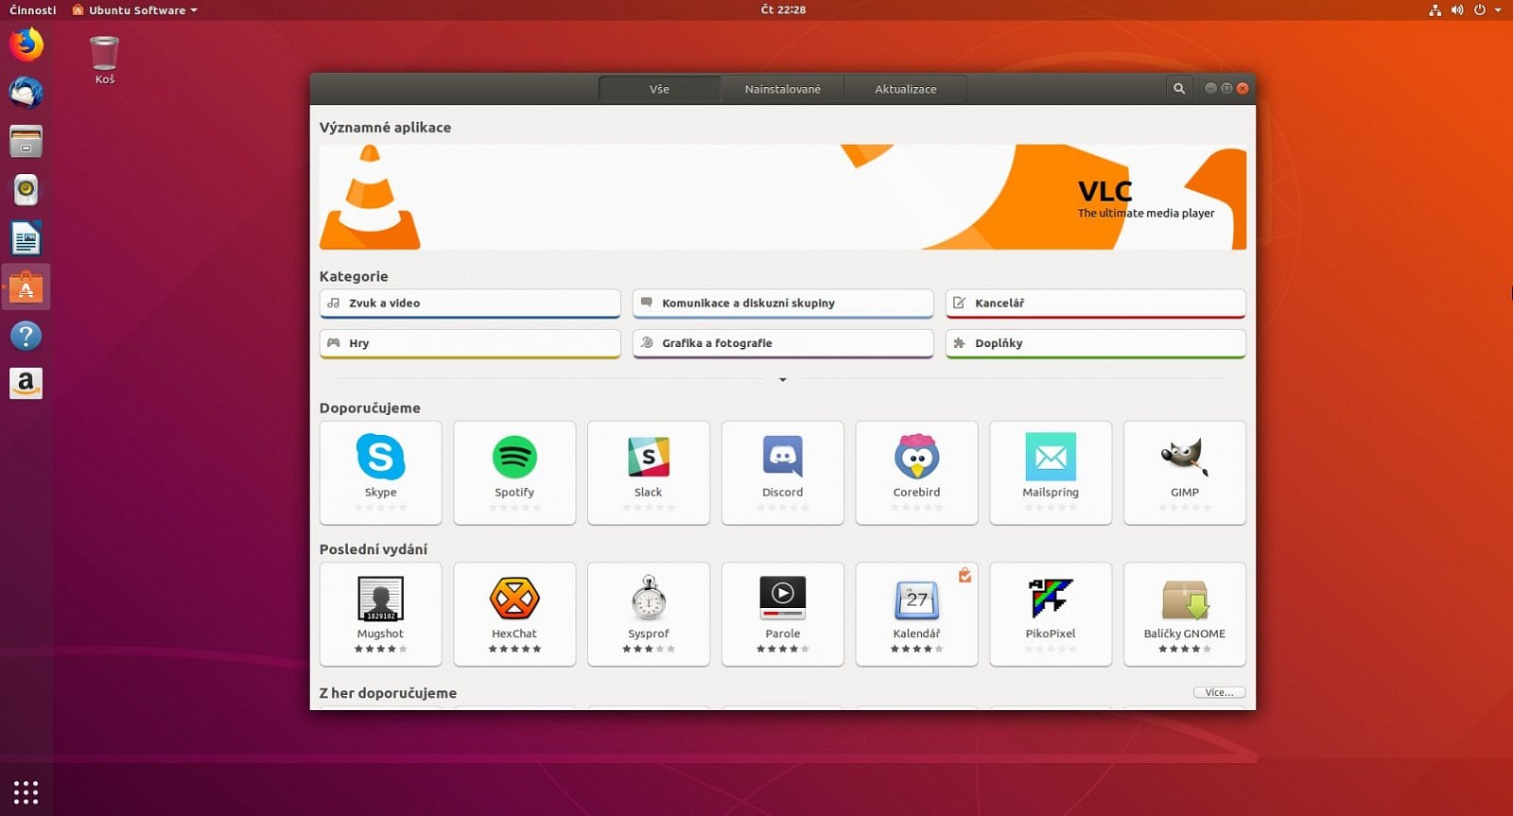Open the Parole app tile
The height and width of the screenshot is (816, 1513).
(783, 615)
